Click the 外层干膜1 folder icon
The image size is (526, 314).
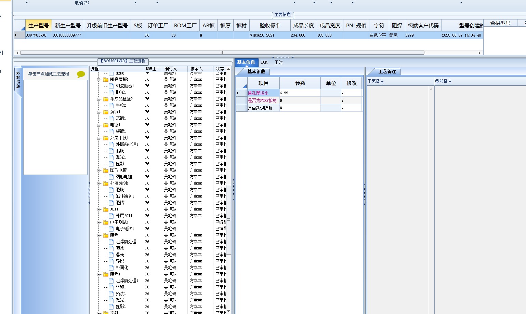(x=106, y=138)
